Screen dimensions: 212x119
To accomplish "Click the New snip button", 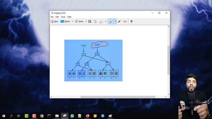I will coord(54,21).
